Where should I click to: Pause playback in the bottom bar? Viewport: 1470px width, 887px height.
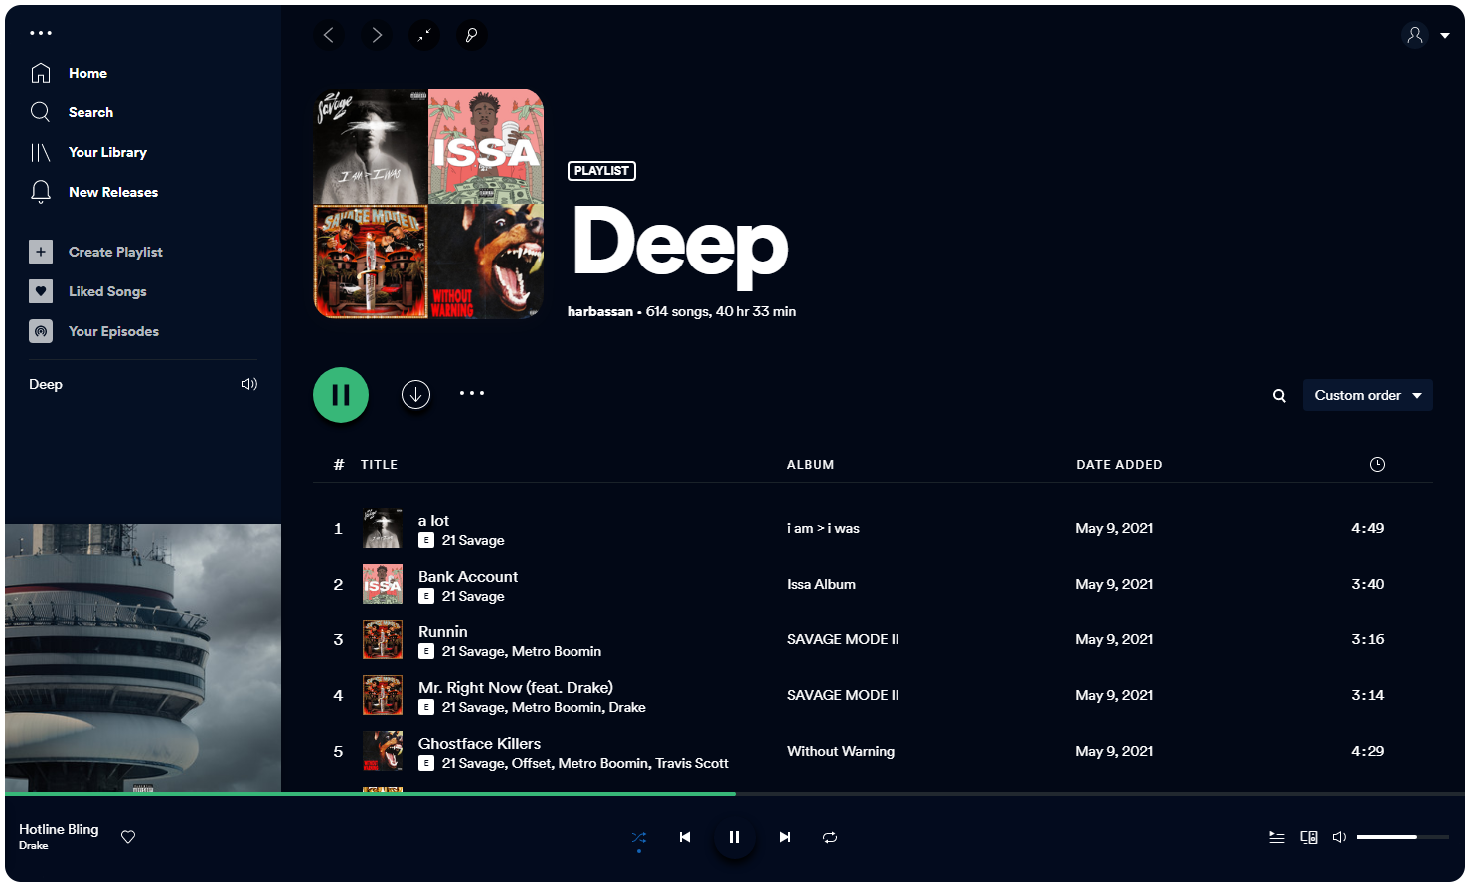(x=735, y=837)
